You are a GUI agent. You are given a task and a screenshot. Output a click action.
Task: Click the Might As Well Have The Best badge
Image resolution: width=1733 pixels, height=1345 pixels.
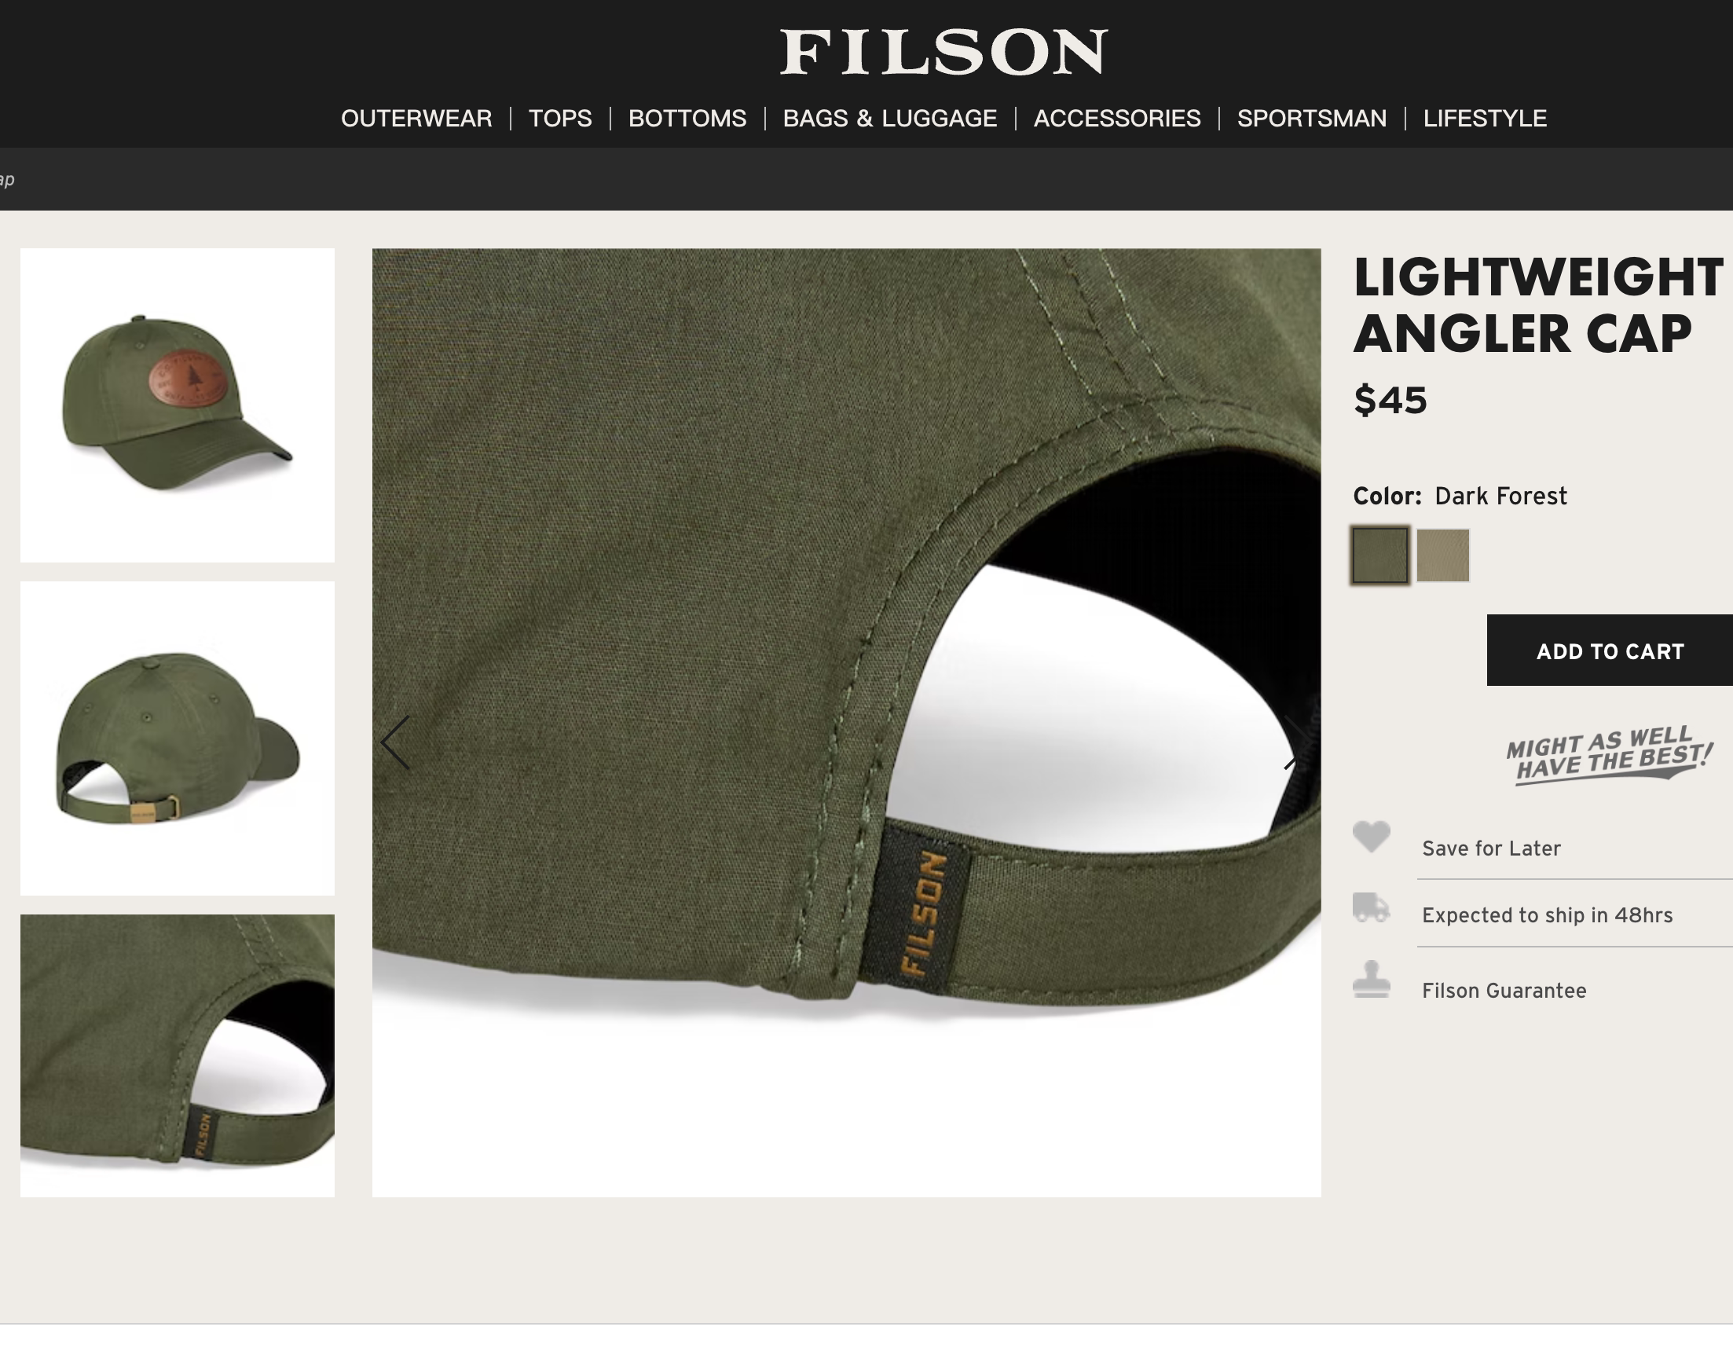1609,755
